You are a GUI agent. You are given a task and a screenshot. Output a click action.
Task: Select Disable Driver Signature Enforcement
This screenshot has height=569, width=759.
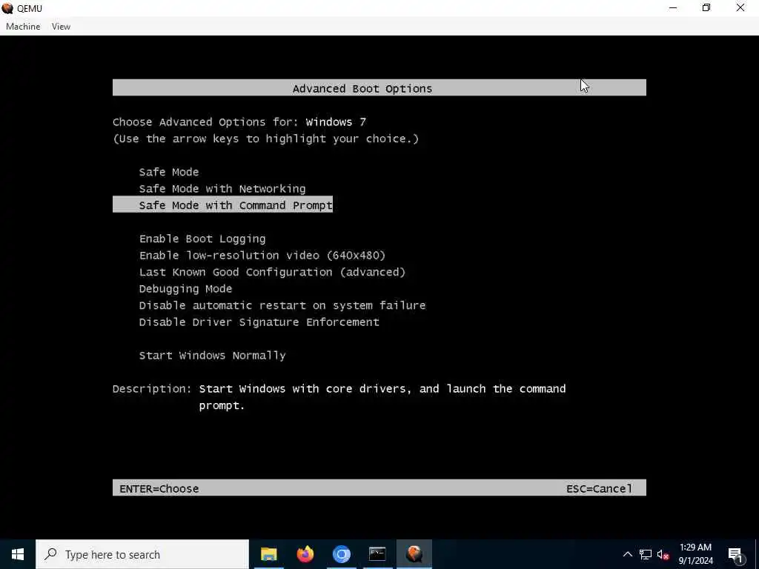point(259,322)
